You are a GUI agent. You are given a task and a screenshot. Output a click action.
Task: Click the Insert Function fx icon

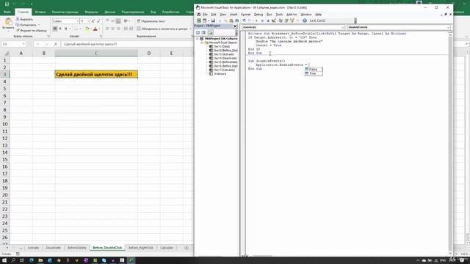[56, 44]
